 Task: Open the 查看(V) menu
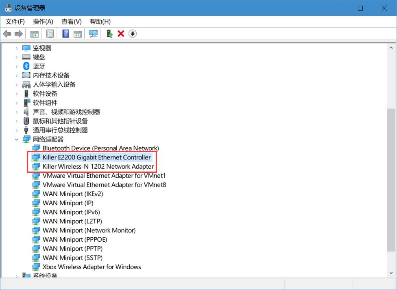click(71, 21)
